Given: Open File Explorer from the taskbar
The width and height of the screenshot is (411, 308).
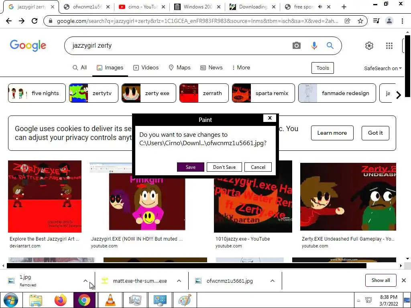Looking at the screenshot, I should (36, 300).
